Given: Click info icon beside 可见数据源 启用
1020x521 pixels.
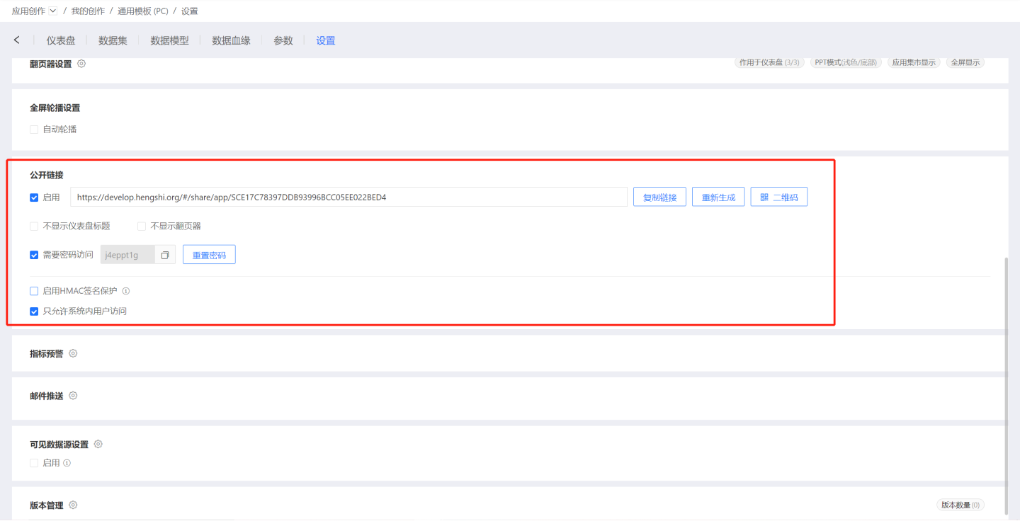Looking at the screenshot, I should tap(67, 463).
